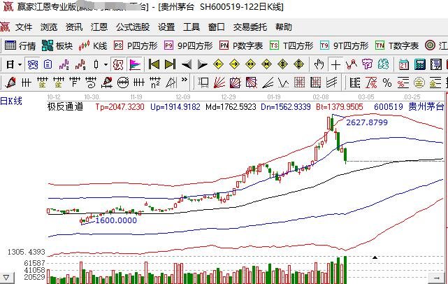The image size is (448, 284).
Task: Toggle the crosshair cursor mode
Action: (x=335, y=65)
